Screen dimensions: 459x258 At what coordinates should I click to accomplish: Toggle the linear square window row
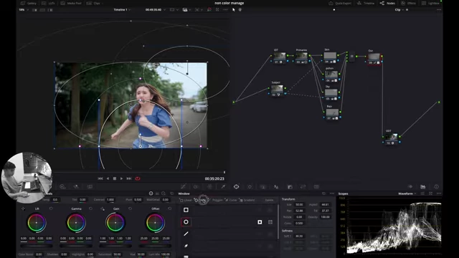coord(186,210)
